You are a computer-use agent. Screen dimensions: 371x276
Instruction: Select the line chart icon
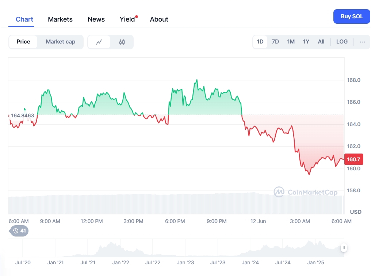[x=99, y=42]
